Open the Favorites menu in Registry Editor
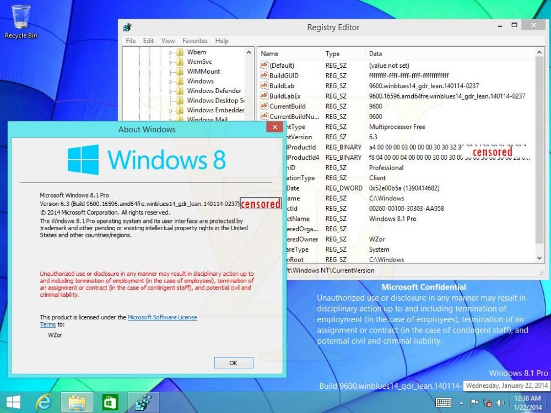The width and height of the screenshot is (551, 413). pyautogui.click(x=195, y=40)
